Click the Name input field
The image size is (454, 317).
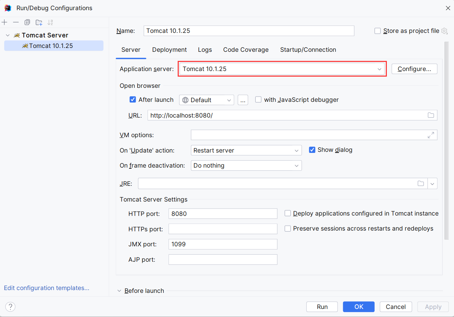(x=249, y=31)
